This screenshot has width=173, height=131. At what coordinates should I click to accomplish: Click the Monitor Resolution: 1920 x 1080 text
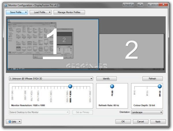pos(28,105)
